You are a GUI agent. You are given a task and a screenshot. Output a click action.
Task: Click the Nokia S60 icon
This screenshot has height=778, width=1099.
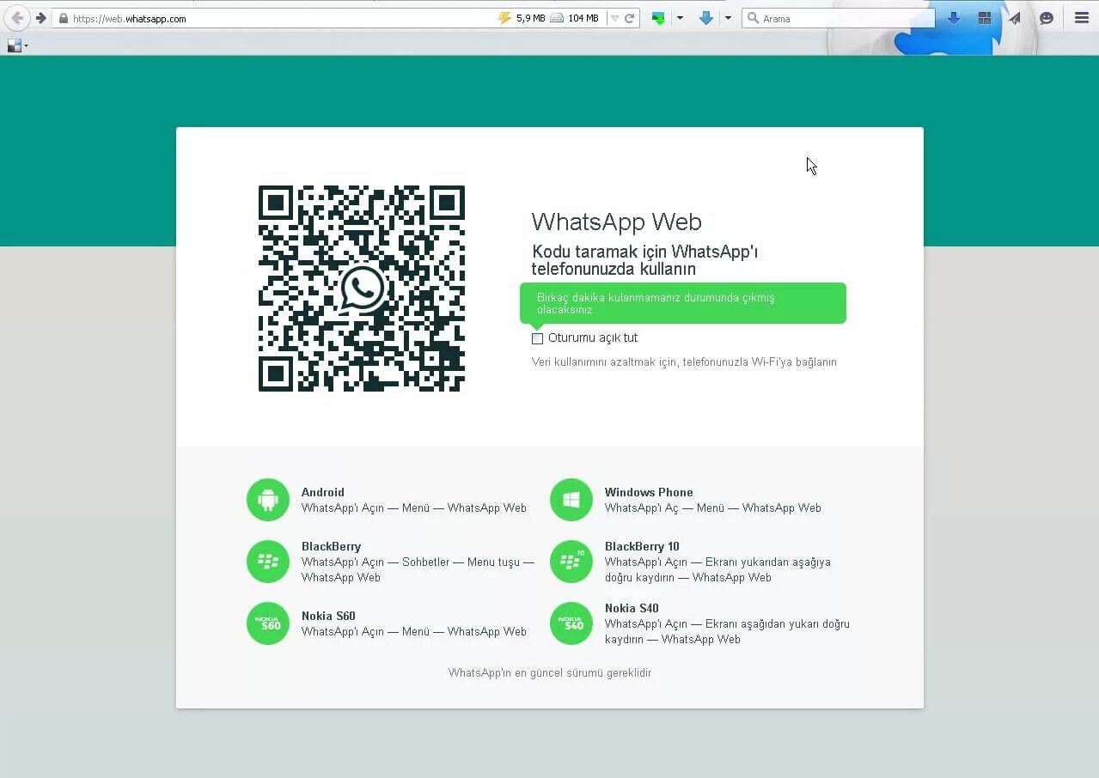coord(268,623)
